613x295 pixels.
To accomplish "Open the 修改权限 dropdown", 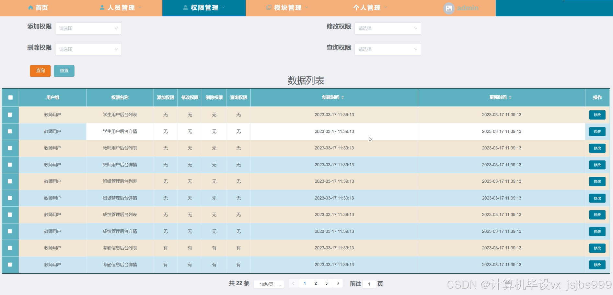I will point(388,28).
